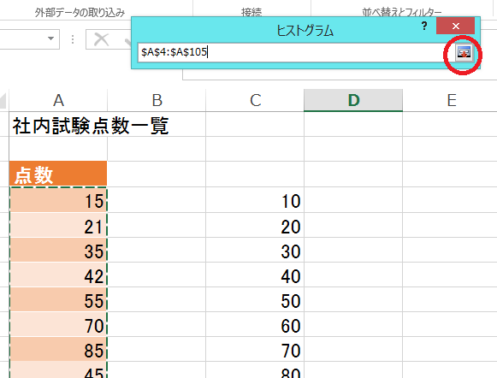Open the Name Box dropdown arrow
The image size is (497, 378).
(x=50, y=38)
